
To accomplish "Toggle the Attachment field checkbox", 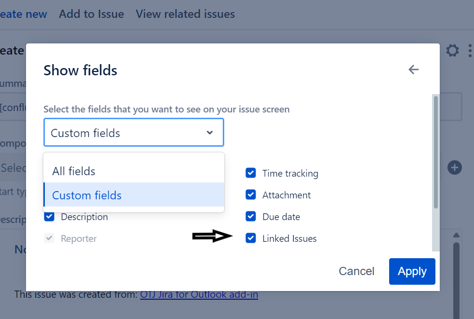I will pos(251,195).
